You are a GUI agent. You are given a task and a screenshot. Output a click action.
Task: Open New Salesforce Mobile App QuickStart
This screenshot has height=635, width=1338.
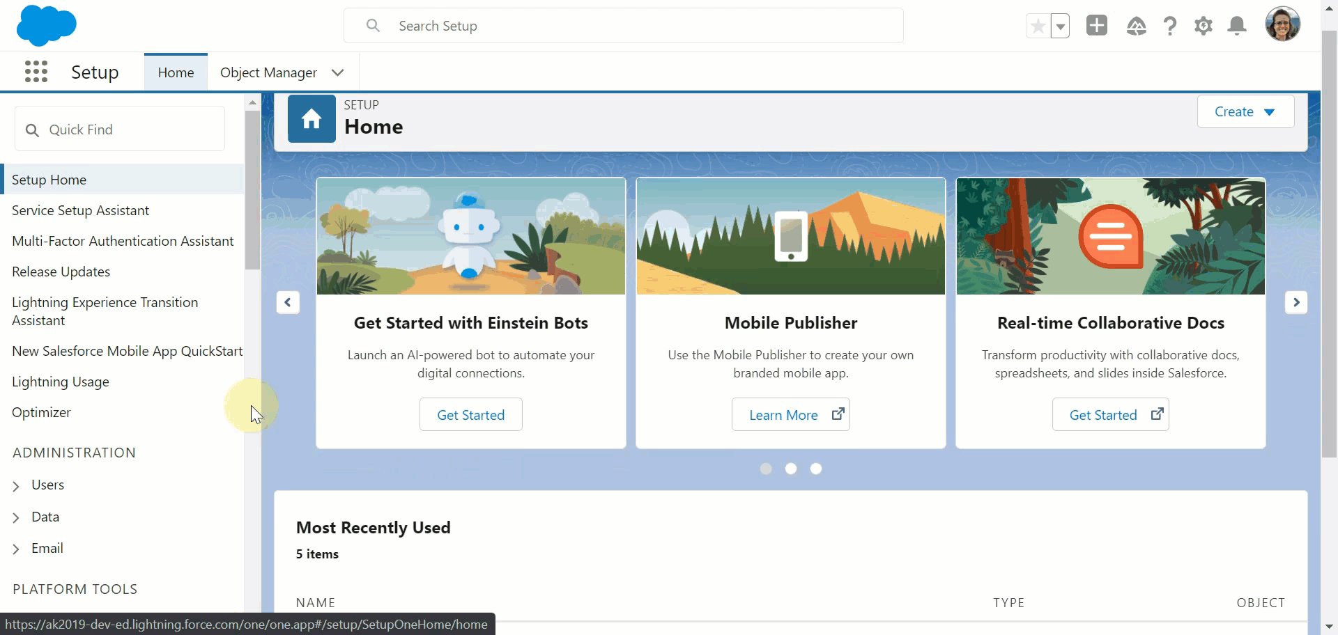click(127, 351)
